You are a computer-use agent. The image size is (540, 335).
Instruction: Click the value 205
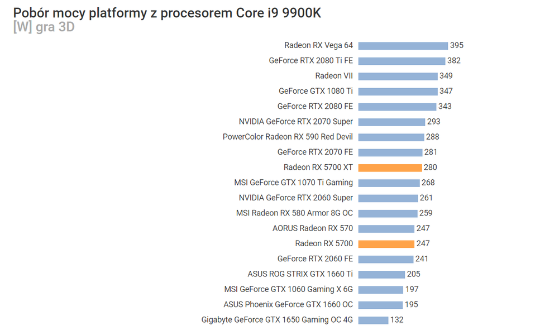414,274
